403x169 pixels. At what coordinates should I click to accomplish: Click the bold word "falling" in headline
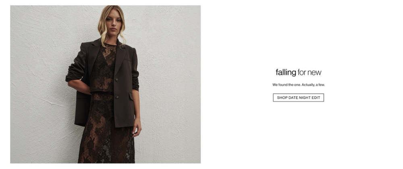pos(286,73)
